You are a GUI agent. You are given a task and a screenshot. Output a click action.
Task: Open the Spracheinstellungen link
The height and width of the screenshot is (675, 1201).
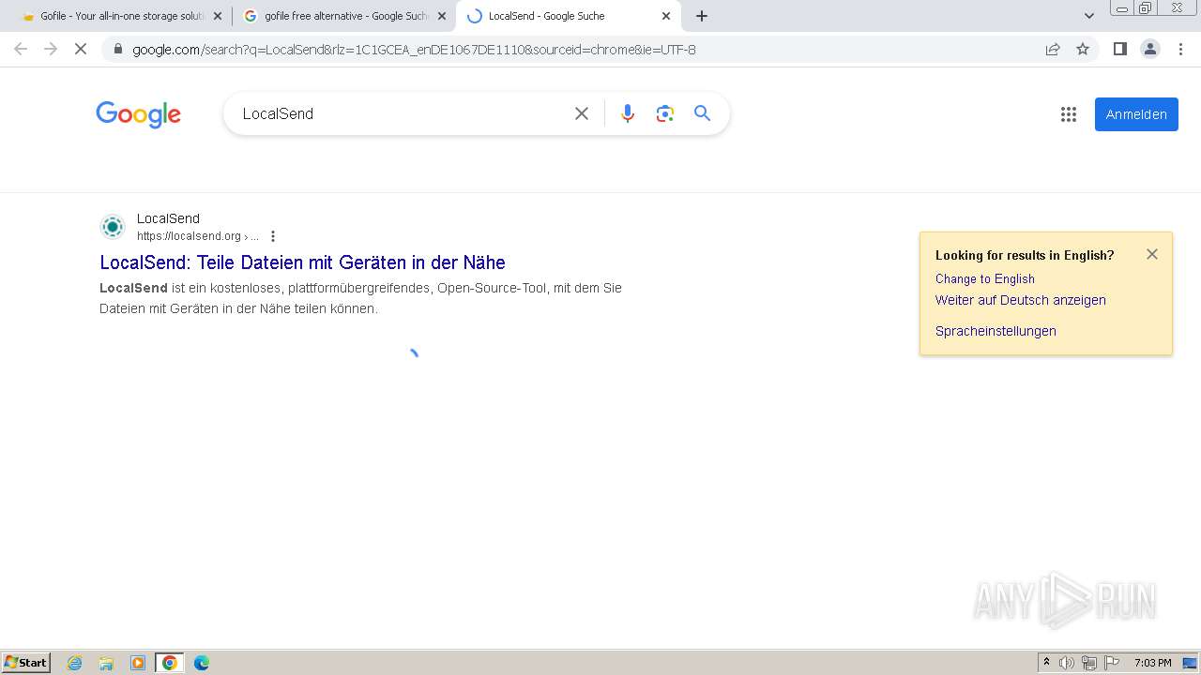tap(996, 331)
